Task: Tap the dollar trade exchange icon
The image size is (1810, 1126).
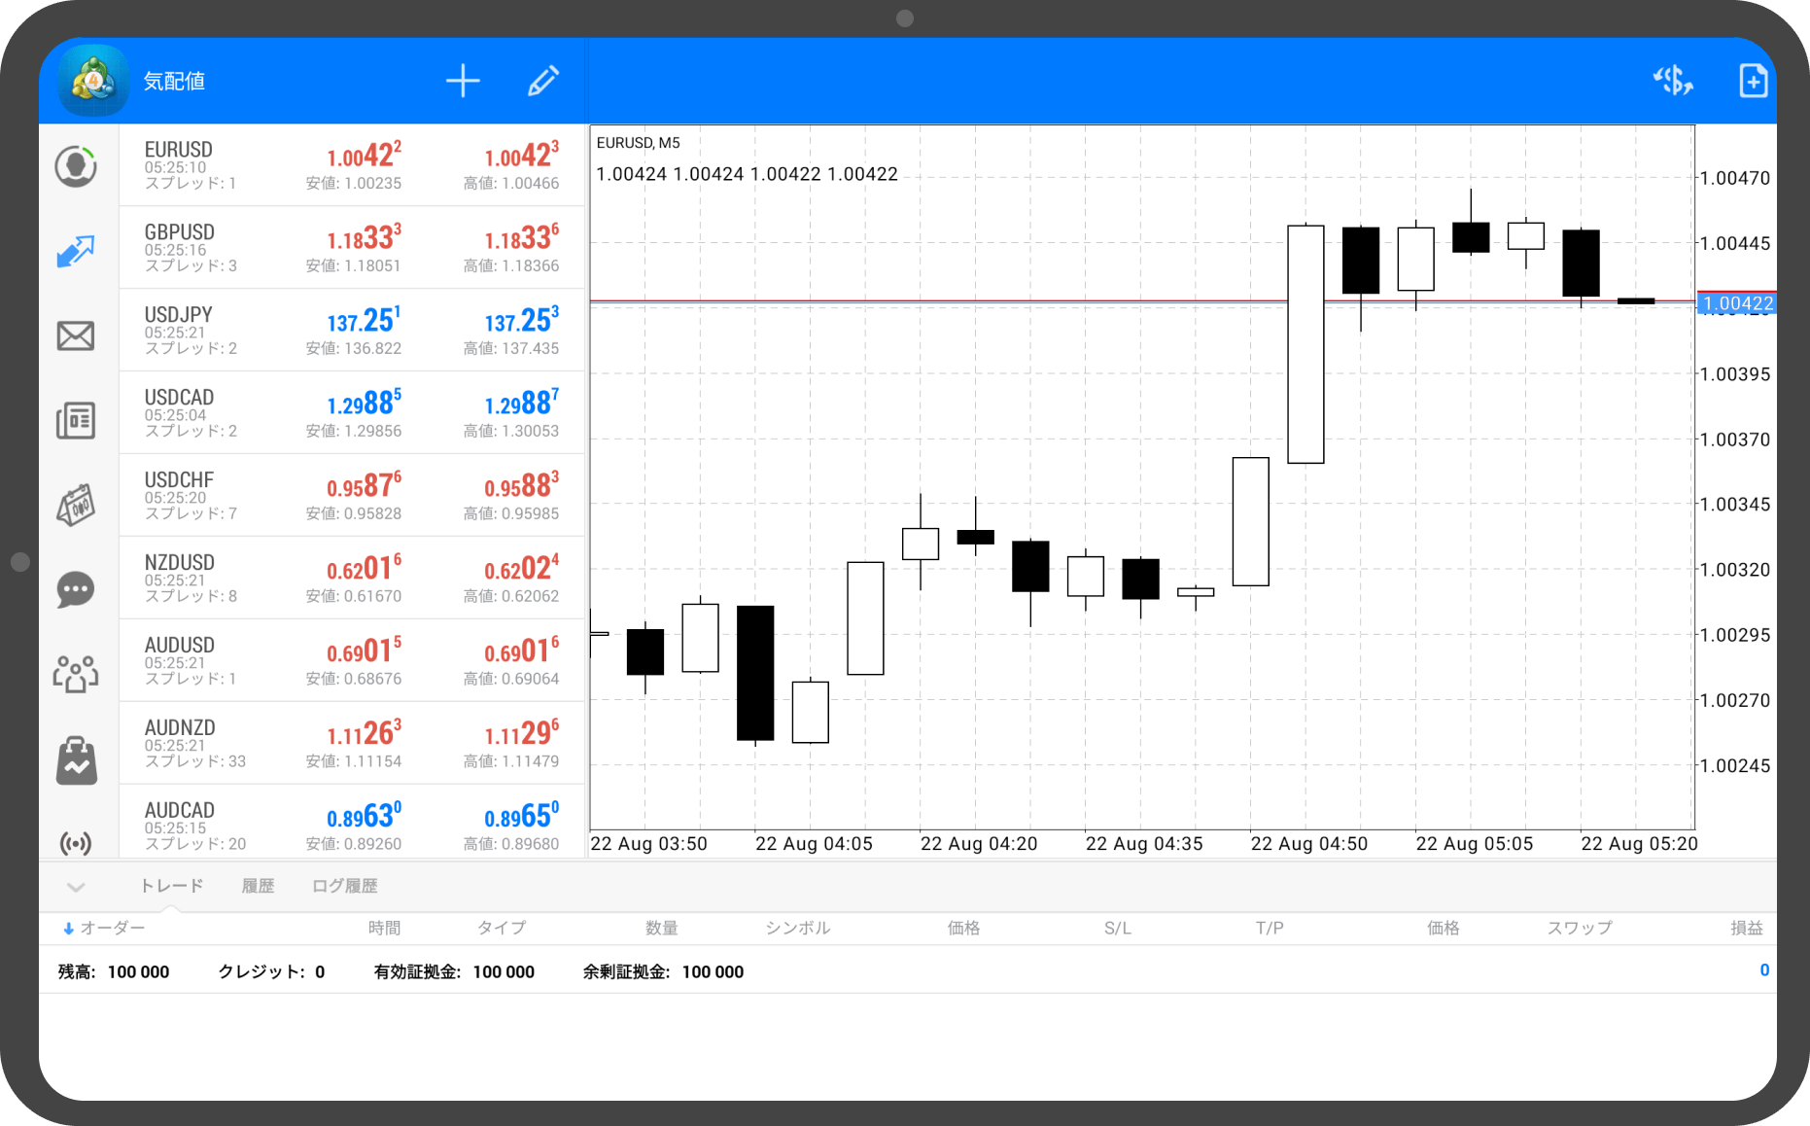Action: pos(1673,81)
